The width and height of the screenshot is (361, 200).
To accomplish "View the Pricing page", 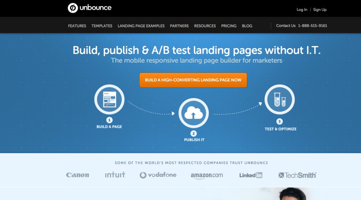I will point(229,26).
